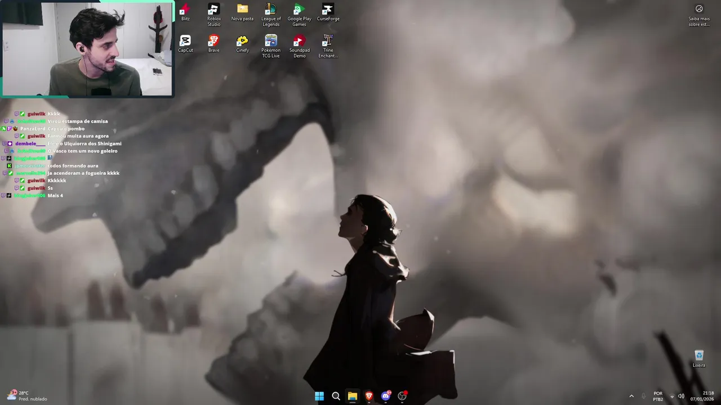Select the Trine Enchanted desktop shortcut
Image resolution: width=721 pixels, height=405 pixels.
tap(328, 47)
